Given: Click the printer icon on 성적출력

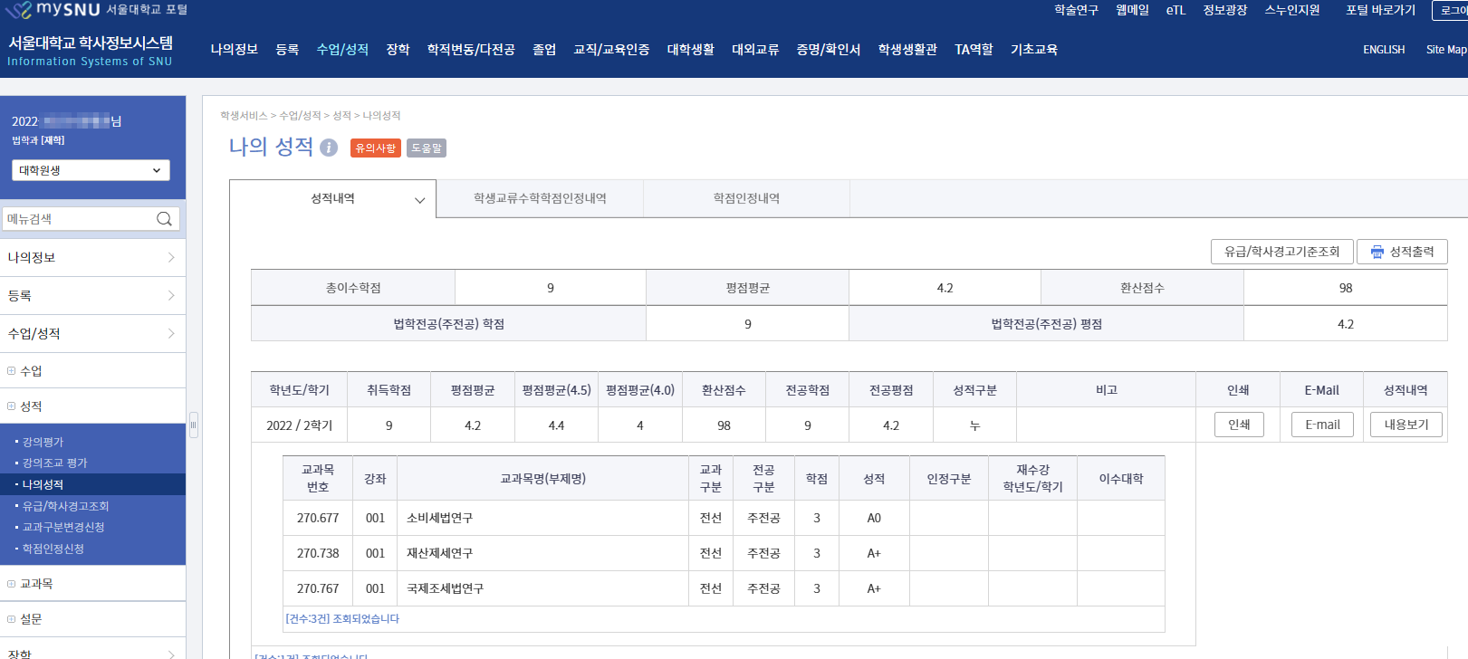Looking at the screenshot, I should pyautogui.click(x=1377, y=252).
